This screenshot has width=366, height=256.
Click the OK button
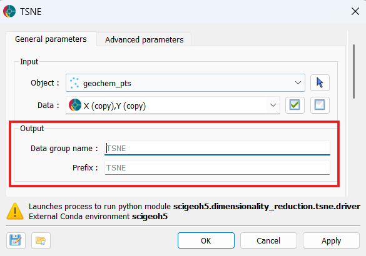206,240
